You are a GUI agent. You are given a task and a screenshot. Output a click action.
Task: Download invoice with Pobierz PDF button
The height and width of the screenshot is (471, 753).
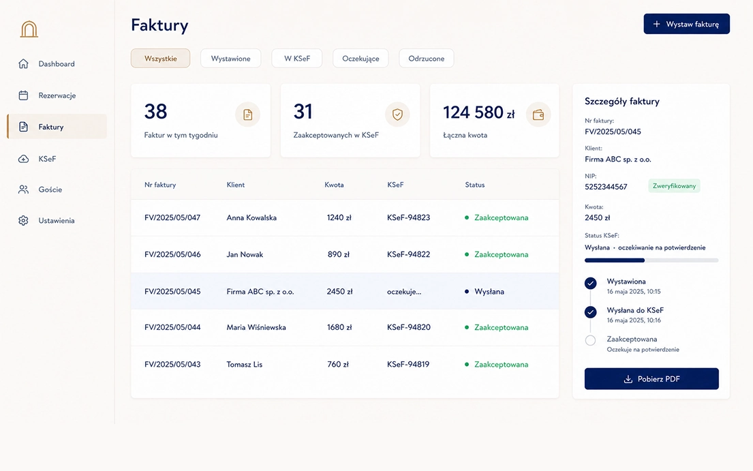pos(651,379)
